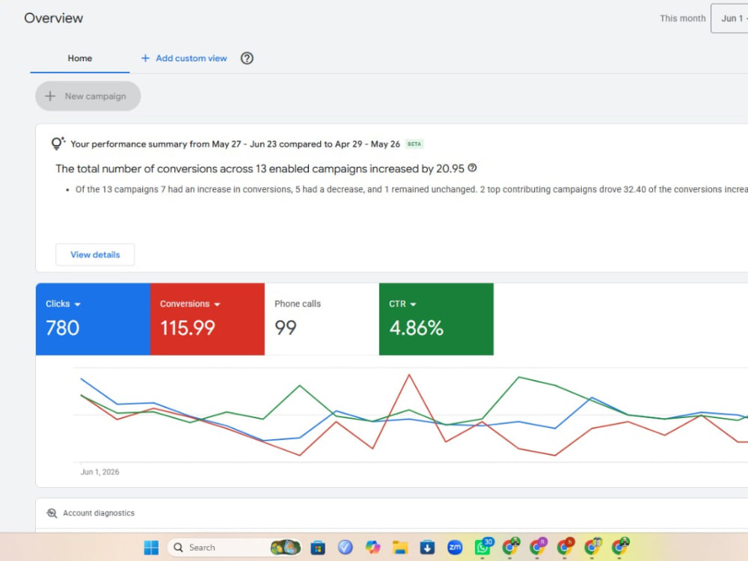Image resolution: width=748 pixels, height=561 pixels.
Task: Select the Phone calls metric card
Action: (322, 319)
